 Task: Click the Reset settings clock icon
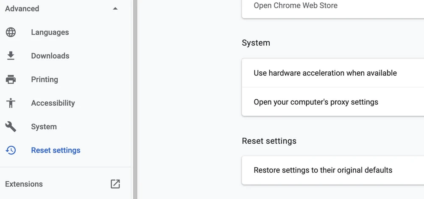11,150
